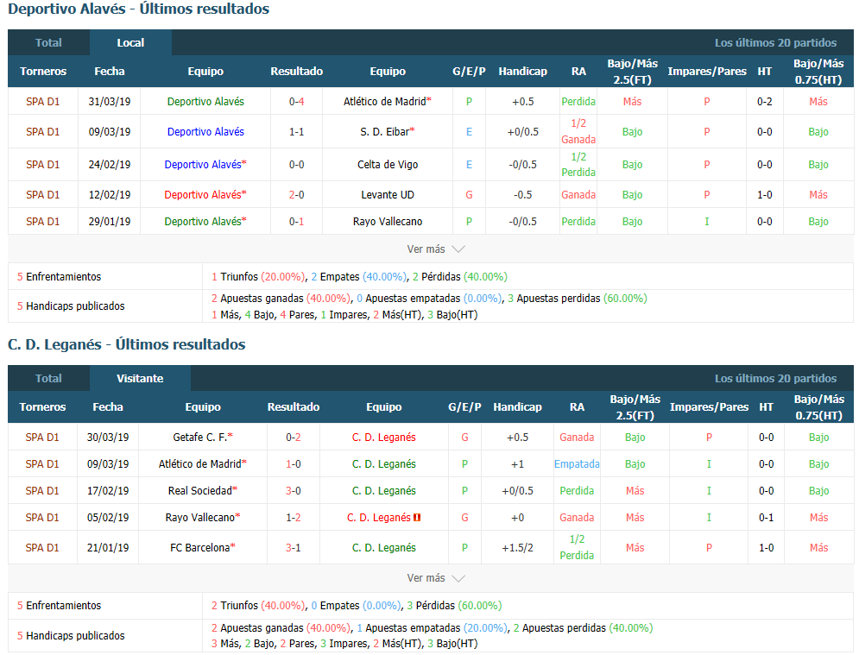The height and width of the screenshot is (655, 859).
Task: Open Real Sociedad team link
Action: 200,491
